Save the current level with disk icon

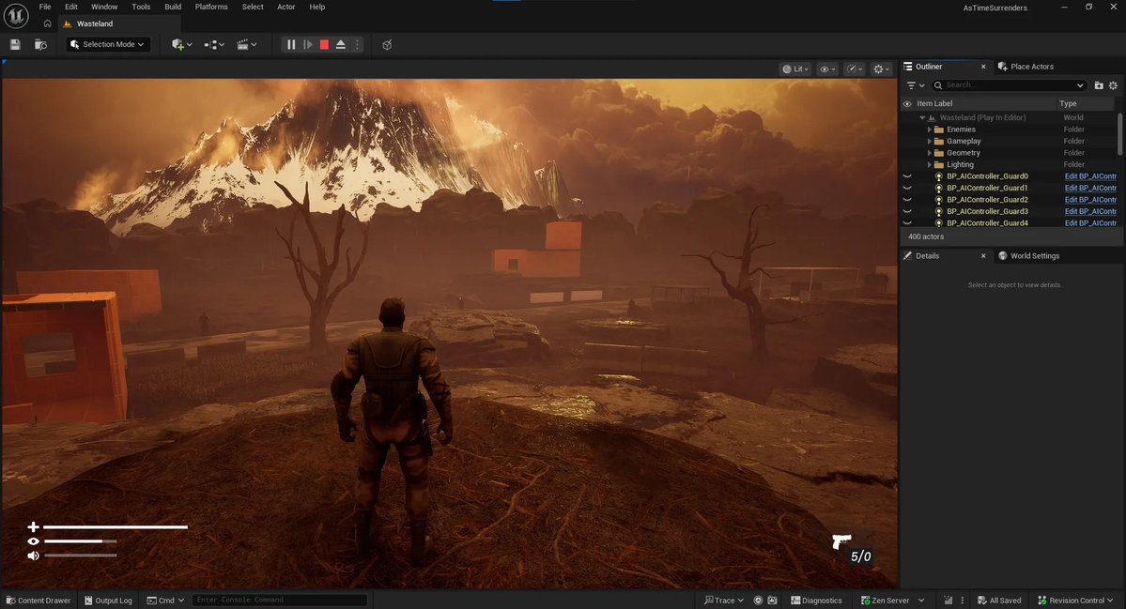coord(15,44)
